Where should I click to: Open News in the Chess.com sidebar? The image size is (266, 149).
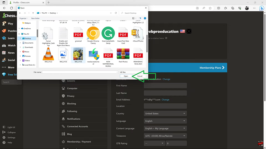coord(9,53)
